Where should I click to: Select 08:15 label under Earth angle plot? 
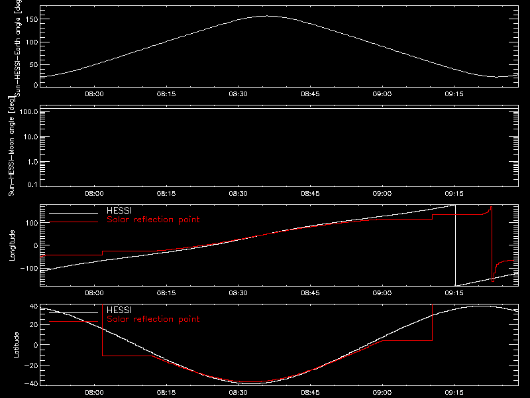click(x=166, y=94)
